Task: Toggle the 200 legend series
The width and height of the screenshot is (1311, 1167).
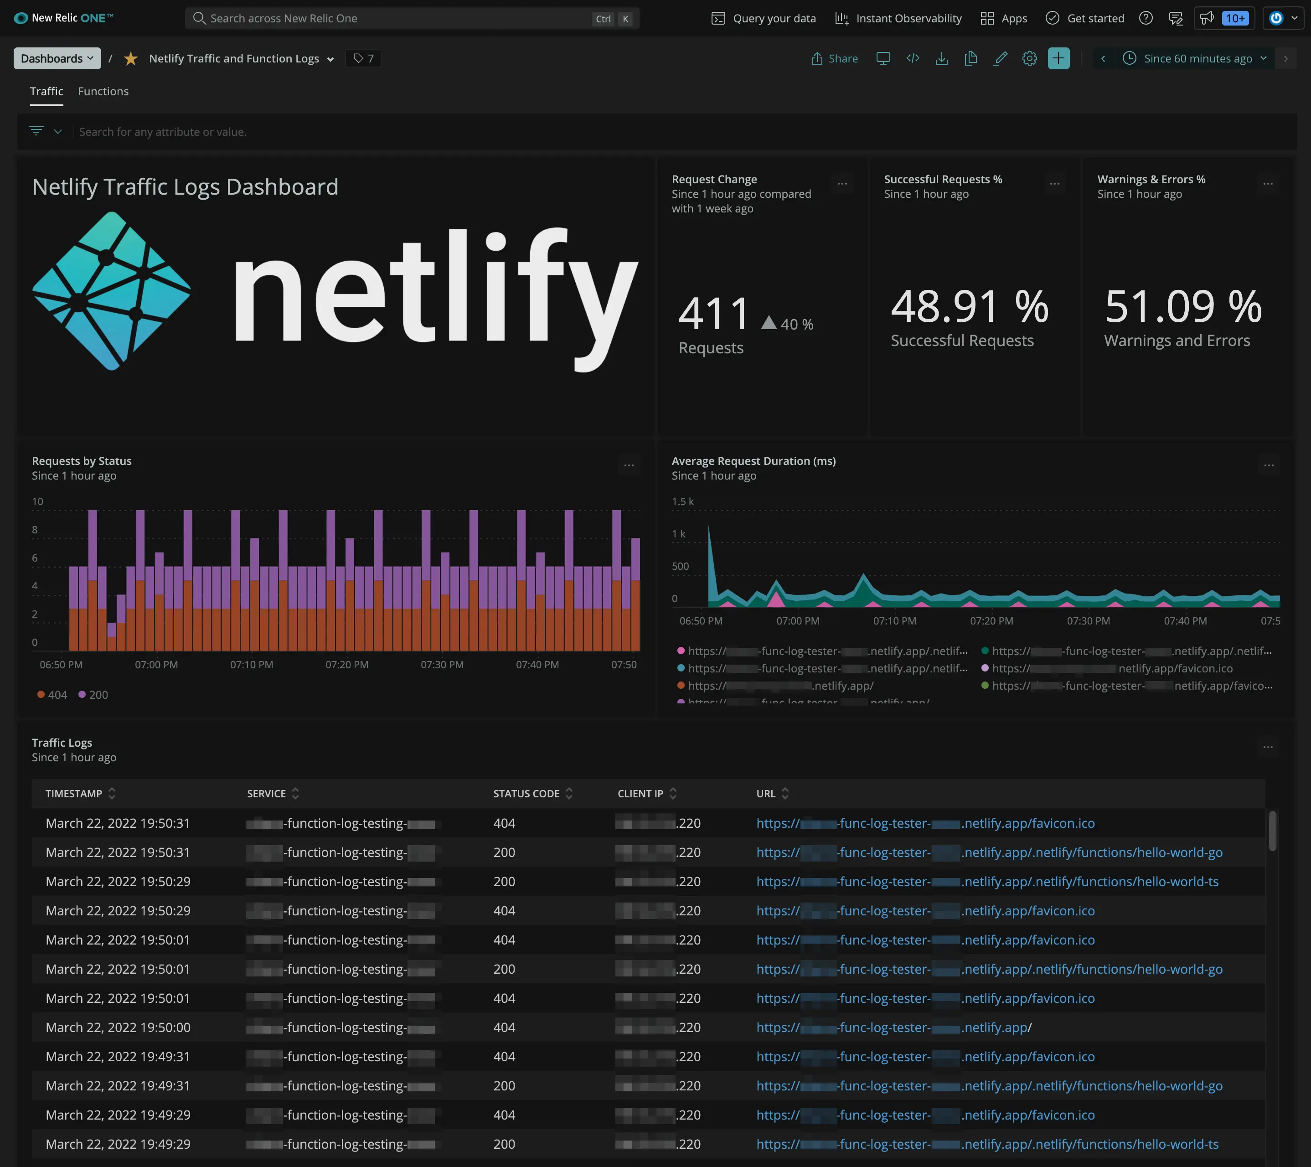Action: [x=93, y=694]
